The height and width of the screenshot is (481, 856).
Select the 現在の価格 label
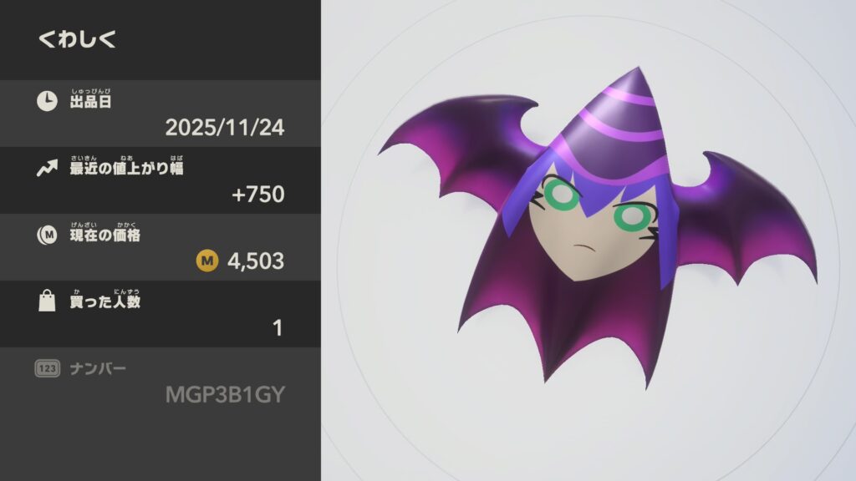click(104, 235)
